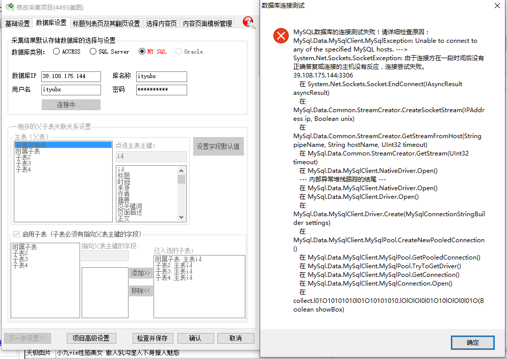
Task: Choose the SQL Server radio option
Action: pos(93,52)
